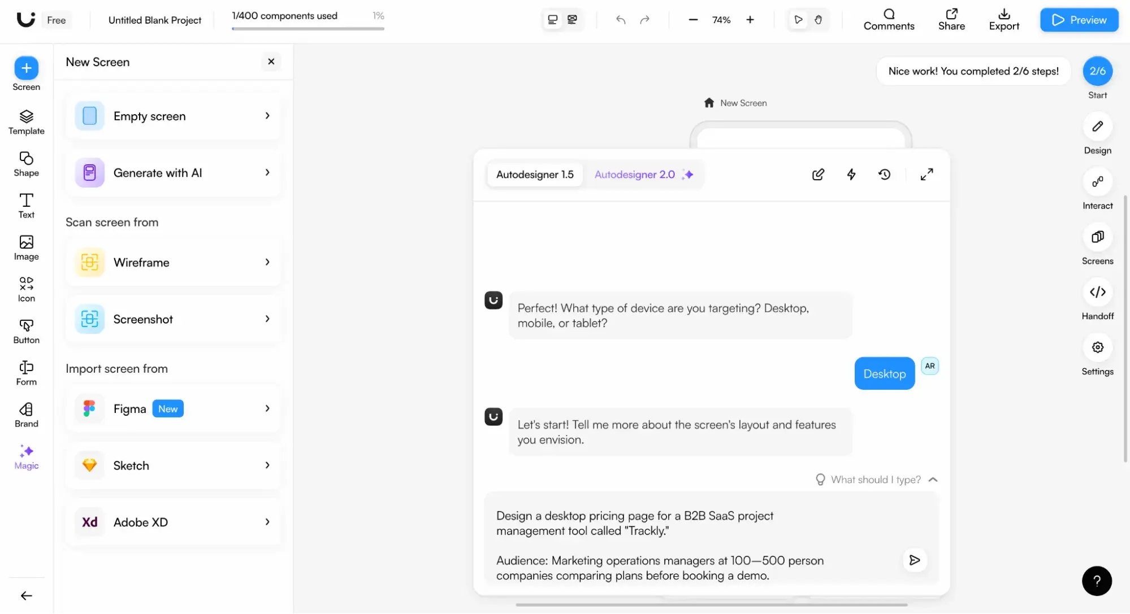Click the vertical canvas scrollbar
The image size is (1130, 614).
1125,329
